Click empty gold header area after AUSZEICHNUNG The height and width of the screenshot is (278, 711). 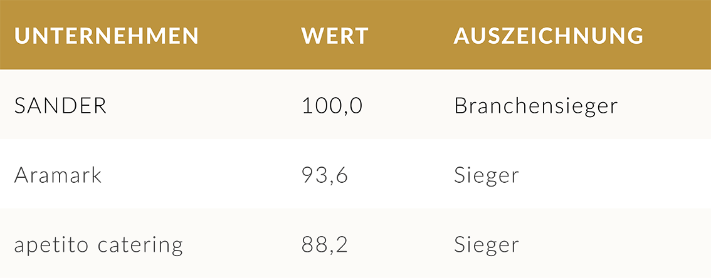[677, 36]
